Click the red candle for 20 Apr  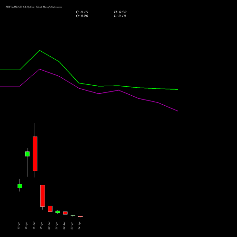point(50,209)
